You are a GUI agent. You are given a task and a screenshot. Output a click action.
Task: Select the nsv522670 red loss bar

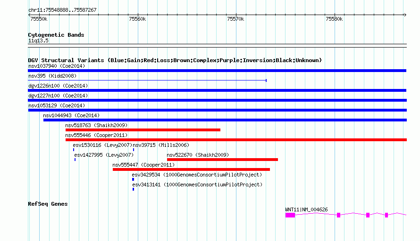(x=222, y=160)
